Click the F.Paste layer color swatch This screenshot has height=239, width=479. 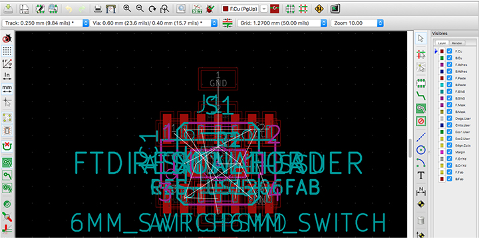pos(442,78)
